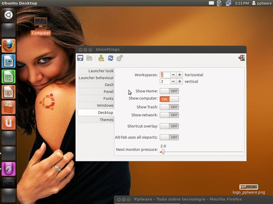This screenshot has height=204, width=273.
Task: Open workspace switcher launcher icon
Action: (8, 184)
